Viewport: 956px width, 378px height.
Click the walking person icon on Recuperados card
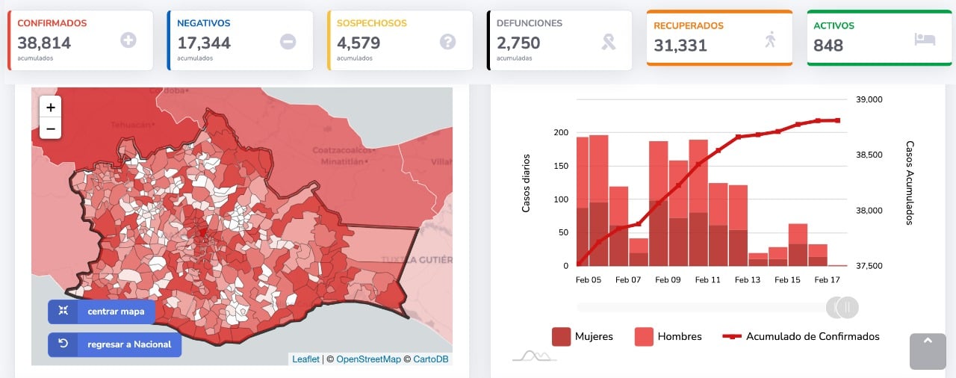[x=770, y=40]
